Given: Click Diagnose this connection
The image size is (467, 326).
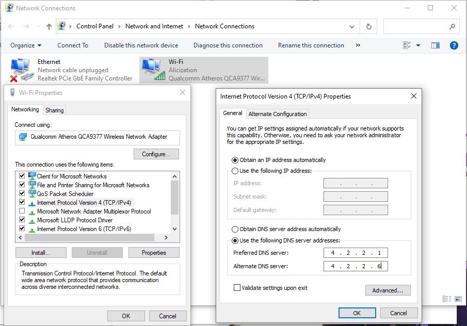Looking at the screenshot, I should 228,45.
